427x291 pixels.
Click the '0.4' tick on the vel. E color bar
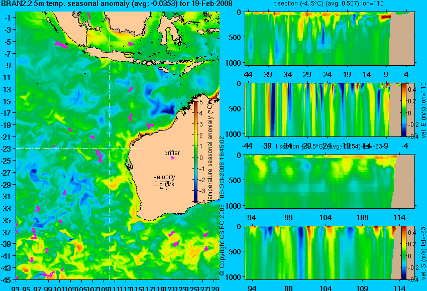[x=411, y=89]
